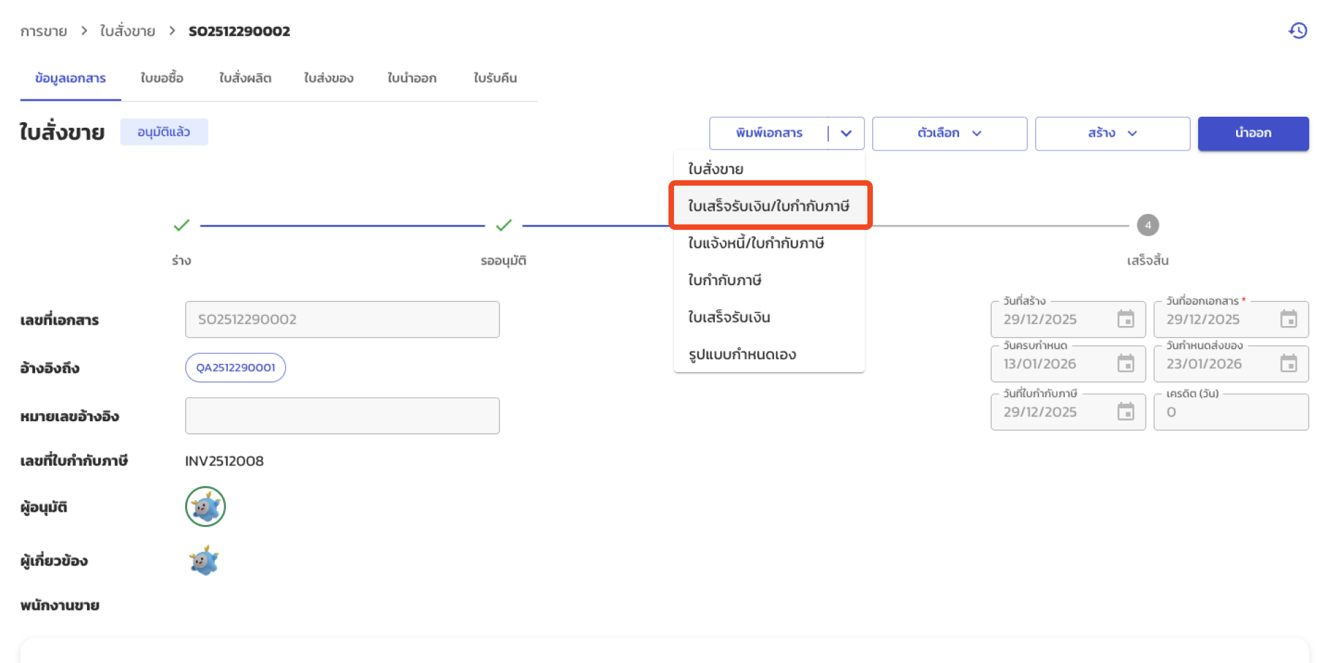Image resolution: width=1339 pixels, height=663 pixels.
Task: Switch to the ใบรับคืน tab
Action: (494, 78)
